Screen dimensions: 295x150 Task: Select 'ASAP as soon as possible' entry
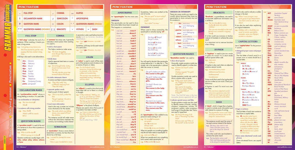tap(278, 26)
